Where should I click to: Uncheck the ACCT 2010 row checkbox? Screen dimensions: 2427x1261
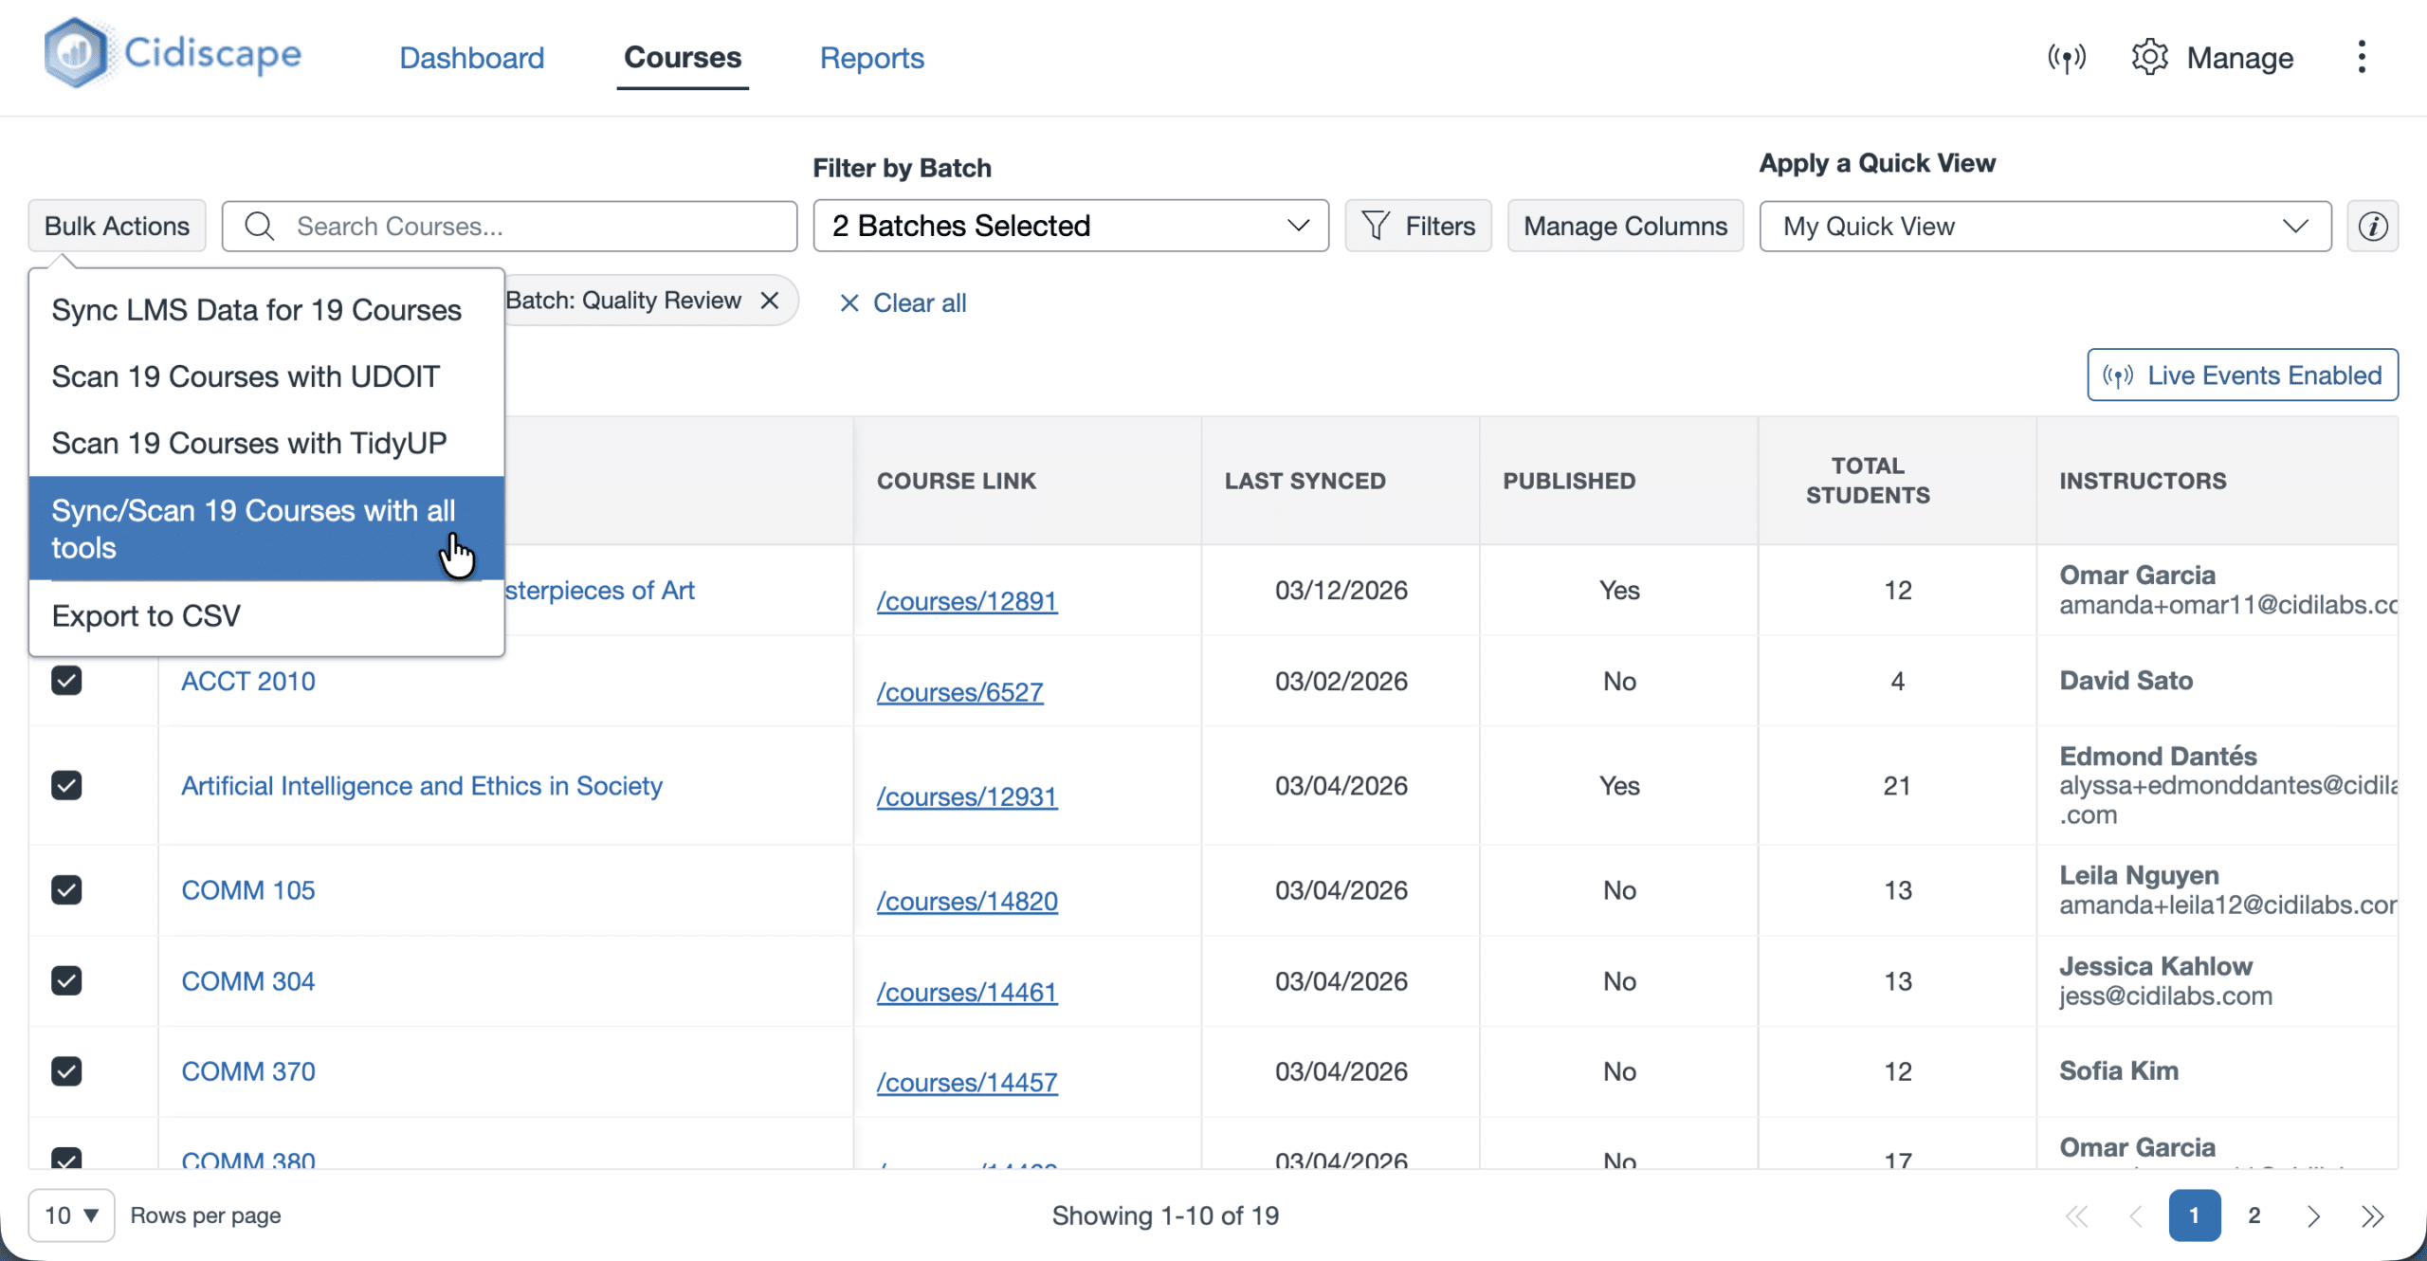66,681
